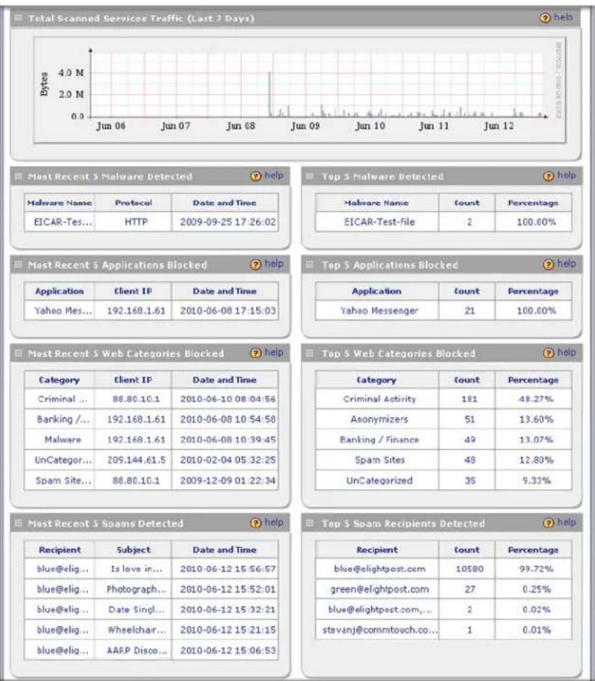The width and height of the screenshot is (595, 681).
Task: Click help icon in Top 5 Spam Recipients Detected
Action: point(548,523)
